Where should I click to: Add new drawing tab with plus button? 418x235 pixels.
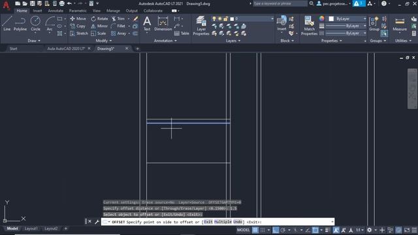click(137, 48)
